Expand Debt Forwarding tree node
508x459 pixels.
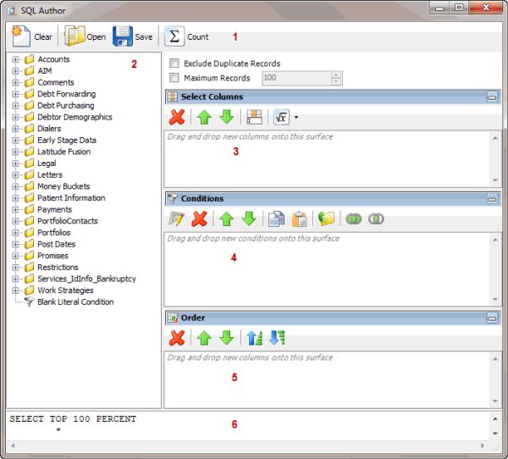(x=15, y=94)
